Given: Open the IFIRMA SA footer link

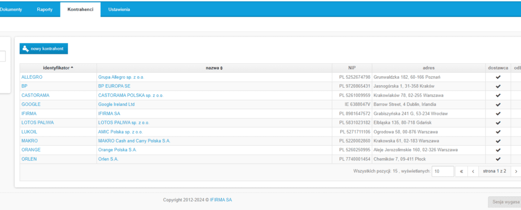Looking at the screenshot, I should [221, 200].
